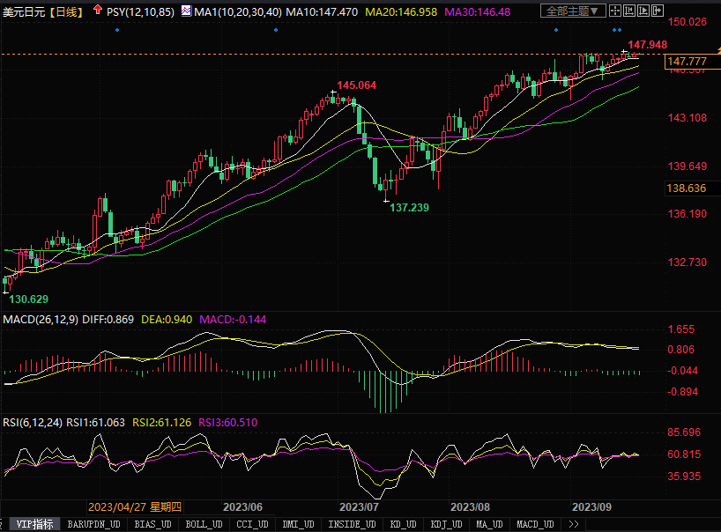Open the CCI_UD indicator tab
Image resolution: width=721 pixels, height=532 pixels.
252,524
